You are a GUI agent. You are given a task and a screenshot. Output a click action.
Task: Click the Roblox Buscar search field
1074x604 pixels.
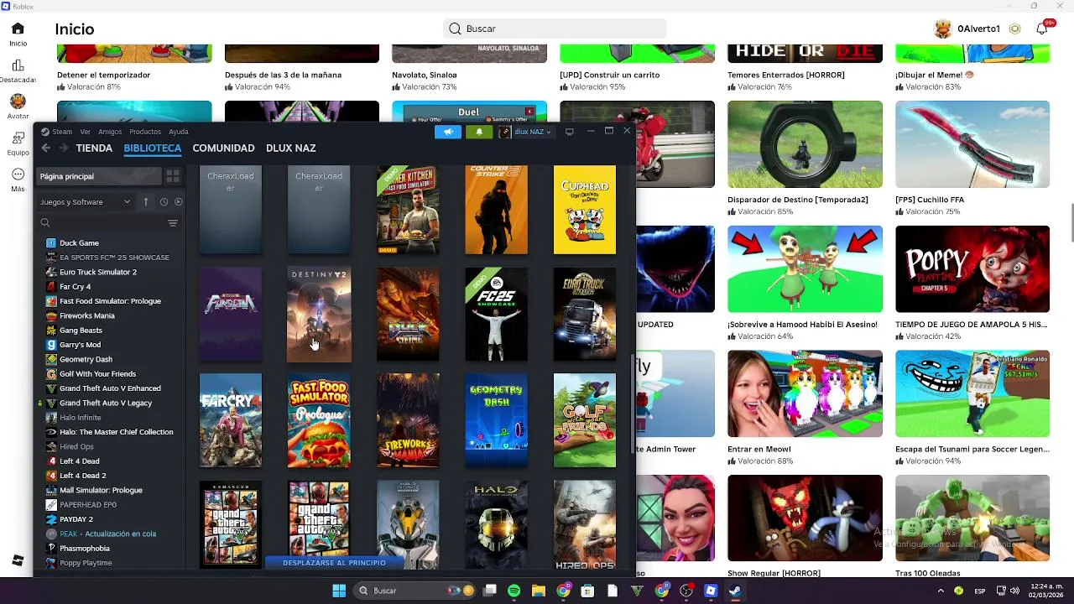pyautogui.click(x=555, y=29)
